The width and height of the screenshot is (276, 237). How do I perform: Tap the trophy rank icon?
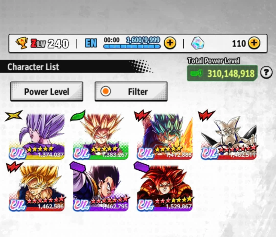[22, 43]
